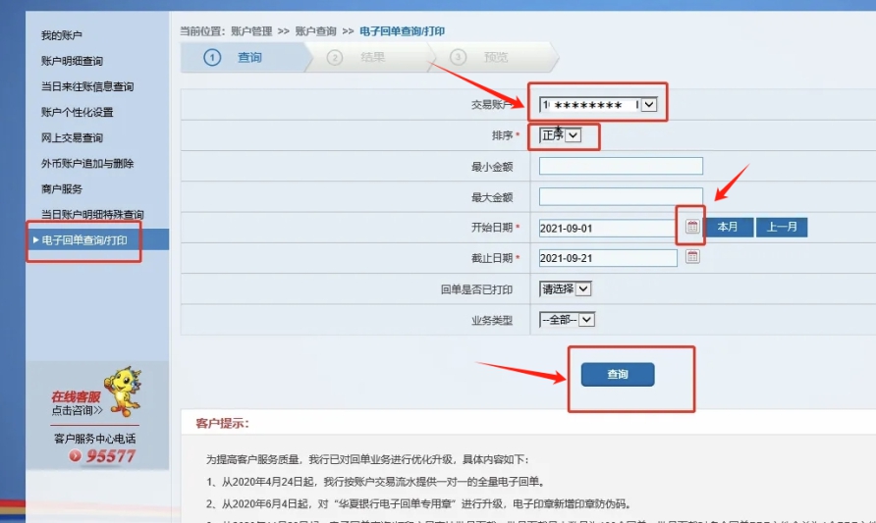Click the 最大金额 input field
The height and width of the screenshot is (523, 876).
click(x=621, y=196)
